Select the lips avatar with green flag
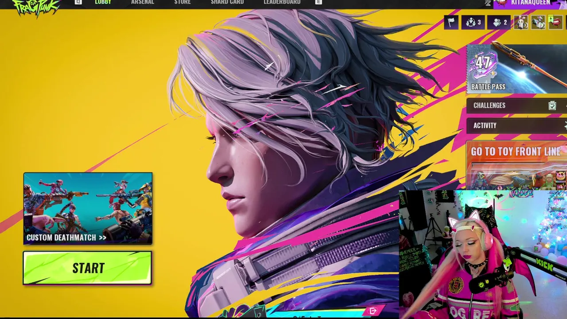The height and width of the screenshot is (319, 567). (555, 22)
